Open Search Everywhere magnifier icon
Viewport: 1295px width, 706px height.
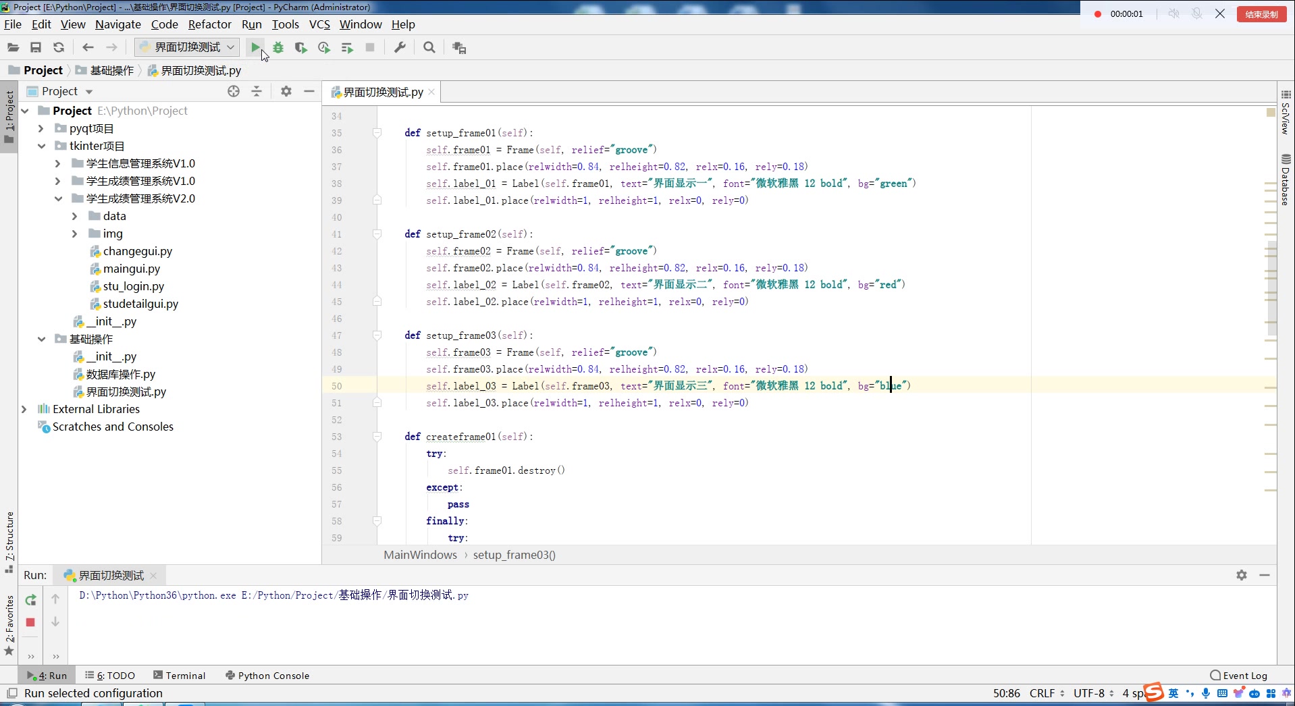tap(429, 47)
